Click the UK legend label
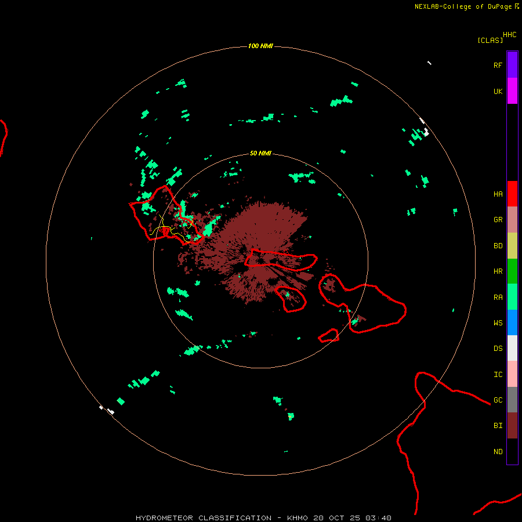 tap(498, 91)
